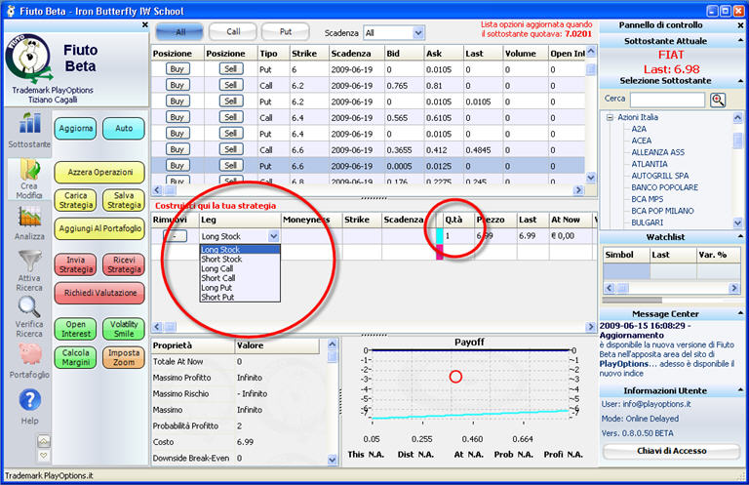Click the Auto button
Screen dimensions: 749x485
pos(124,129)
